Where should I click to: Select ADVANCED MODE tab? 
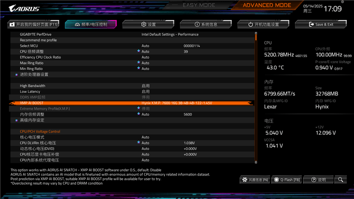(267, 5)
